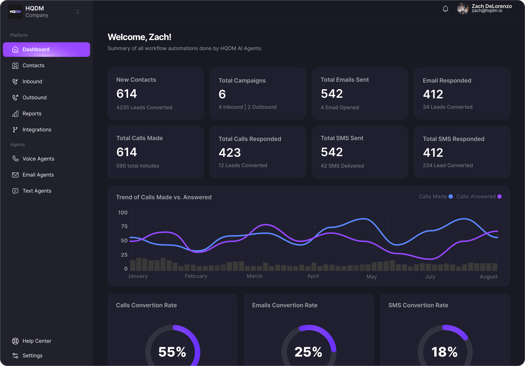Click the Voice Agents phone icon
Image resolution: width=525 pixels, height=366 pixels.
tap(15, 159)
